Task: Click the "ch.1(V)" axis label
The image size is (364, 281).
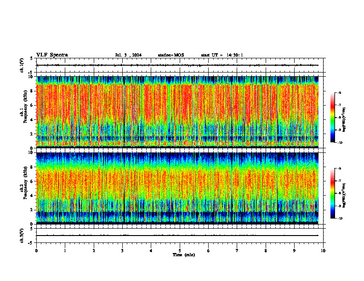Action: (22, 65)
